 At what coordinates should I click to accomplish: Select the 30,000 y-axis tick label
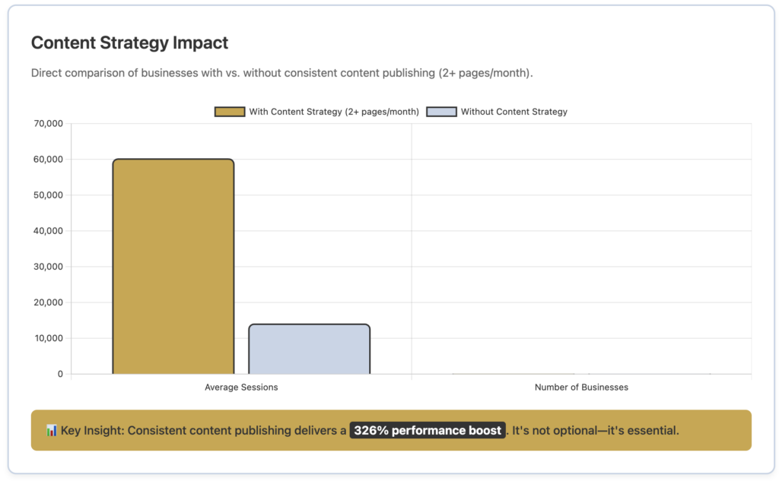(47, 267)
